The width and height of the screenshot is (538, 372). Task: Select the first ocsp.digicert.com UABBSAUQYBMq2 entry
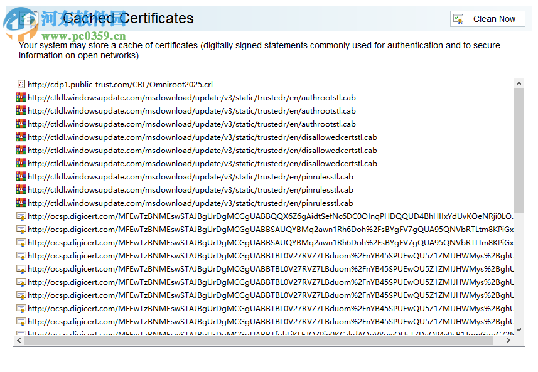pyautogui.click(x=271, y=230)
